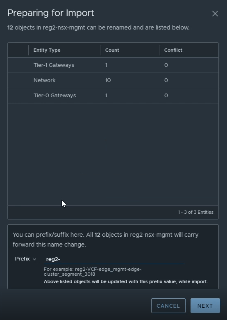Sort by the Entity Type column header

[x=47, y=50]
